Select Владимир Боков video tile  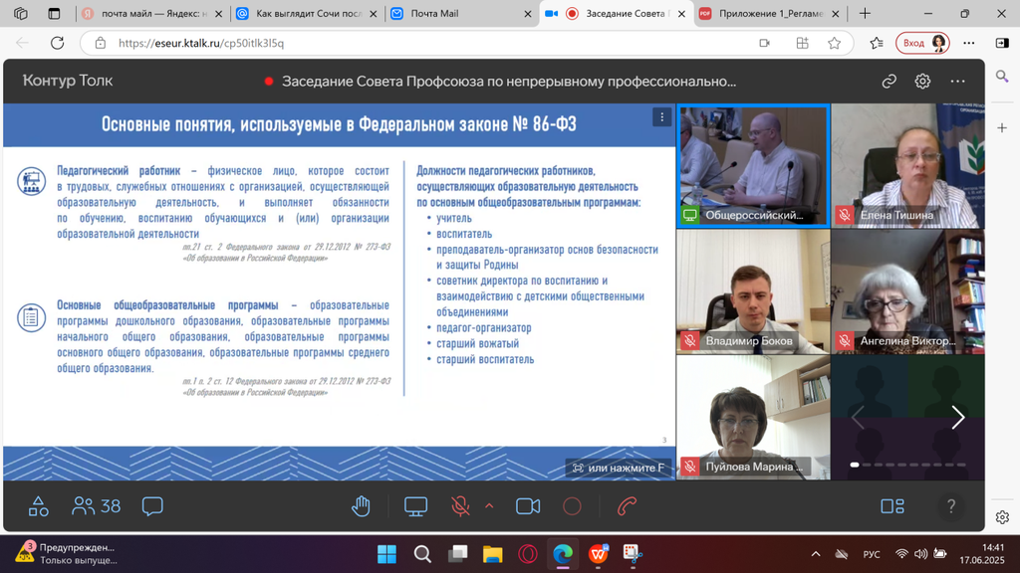(752, 291)
